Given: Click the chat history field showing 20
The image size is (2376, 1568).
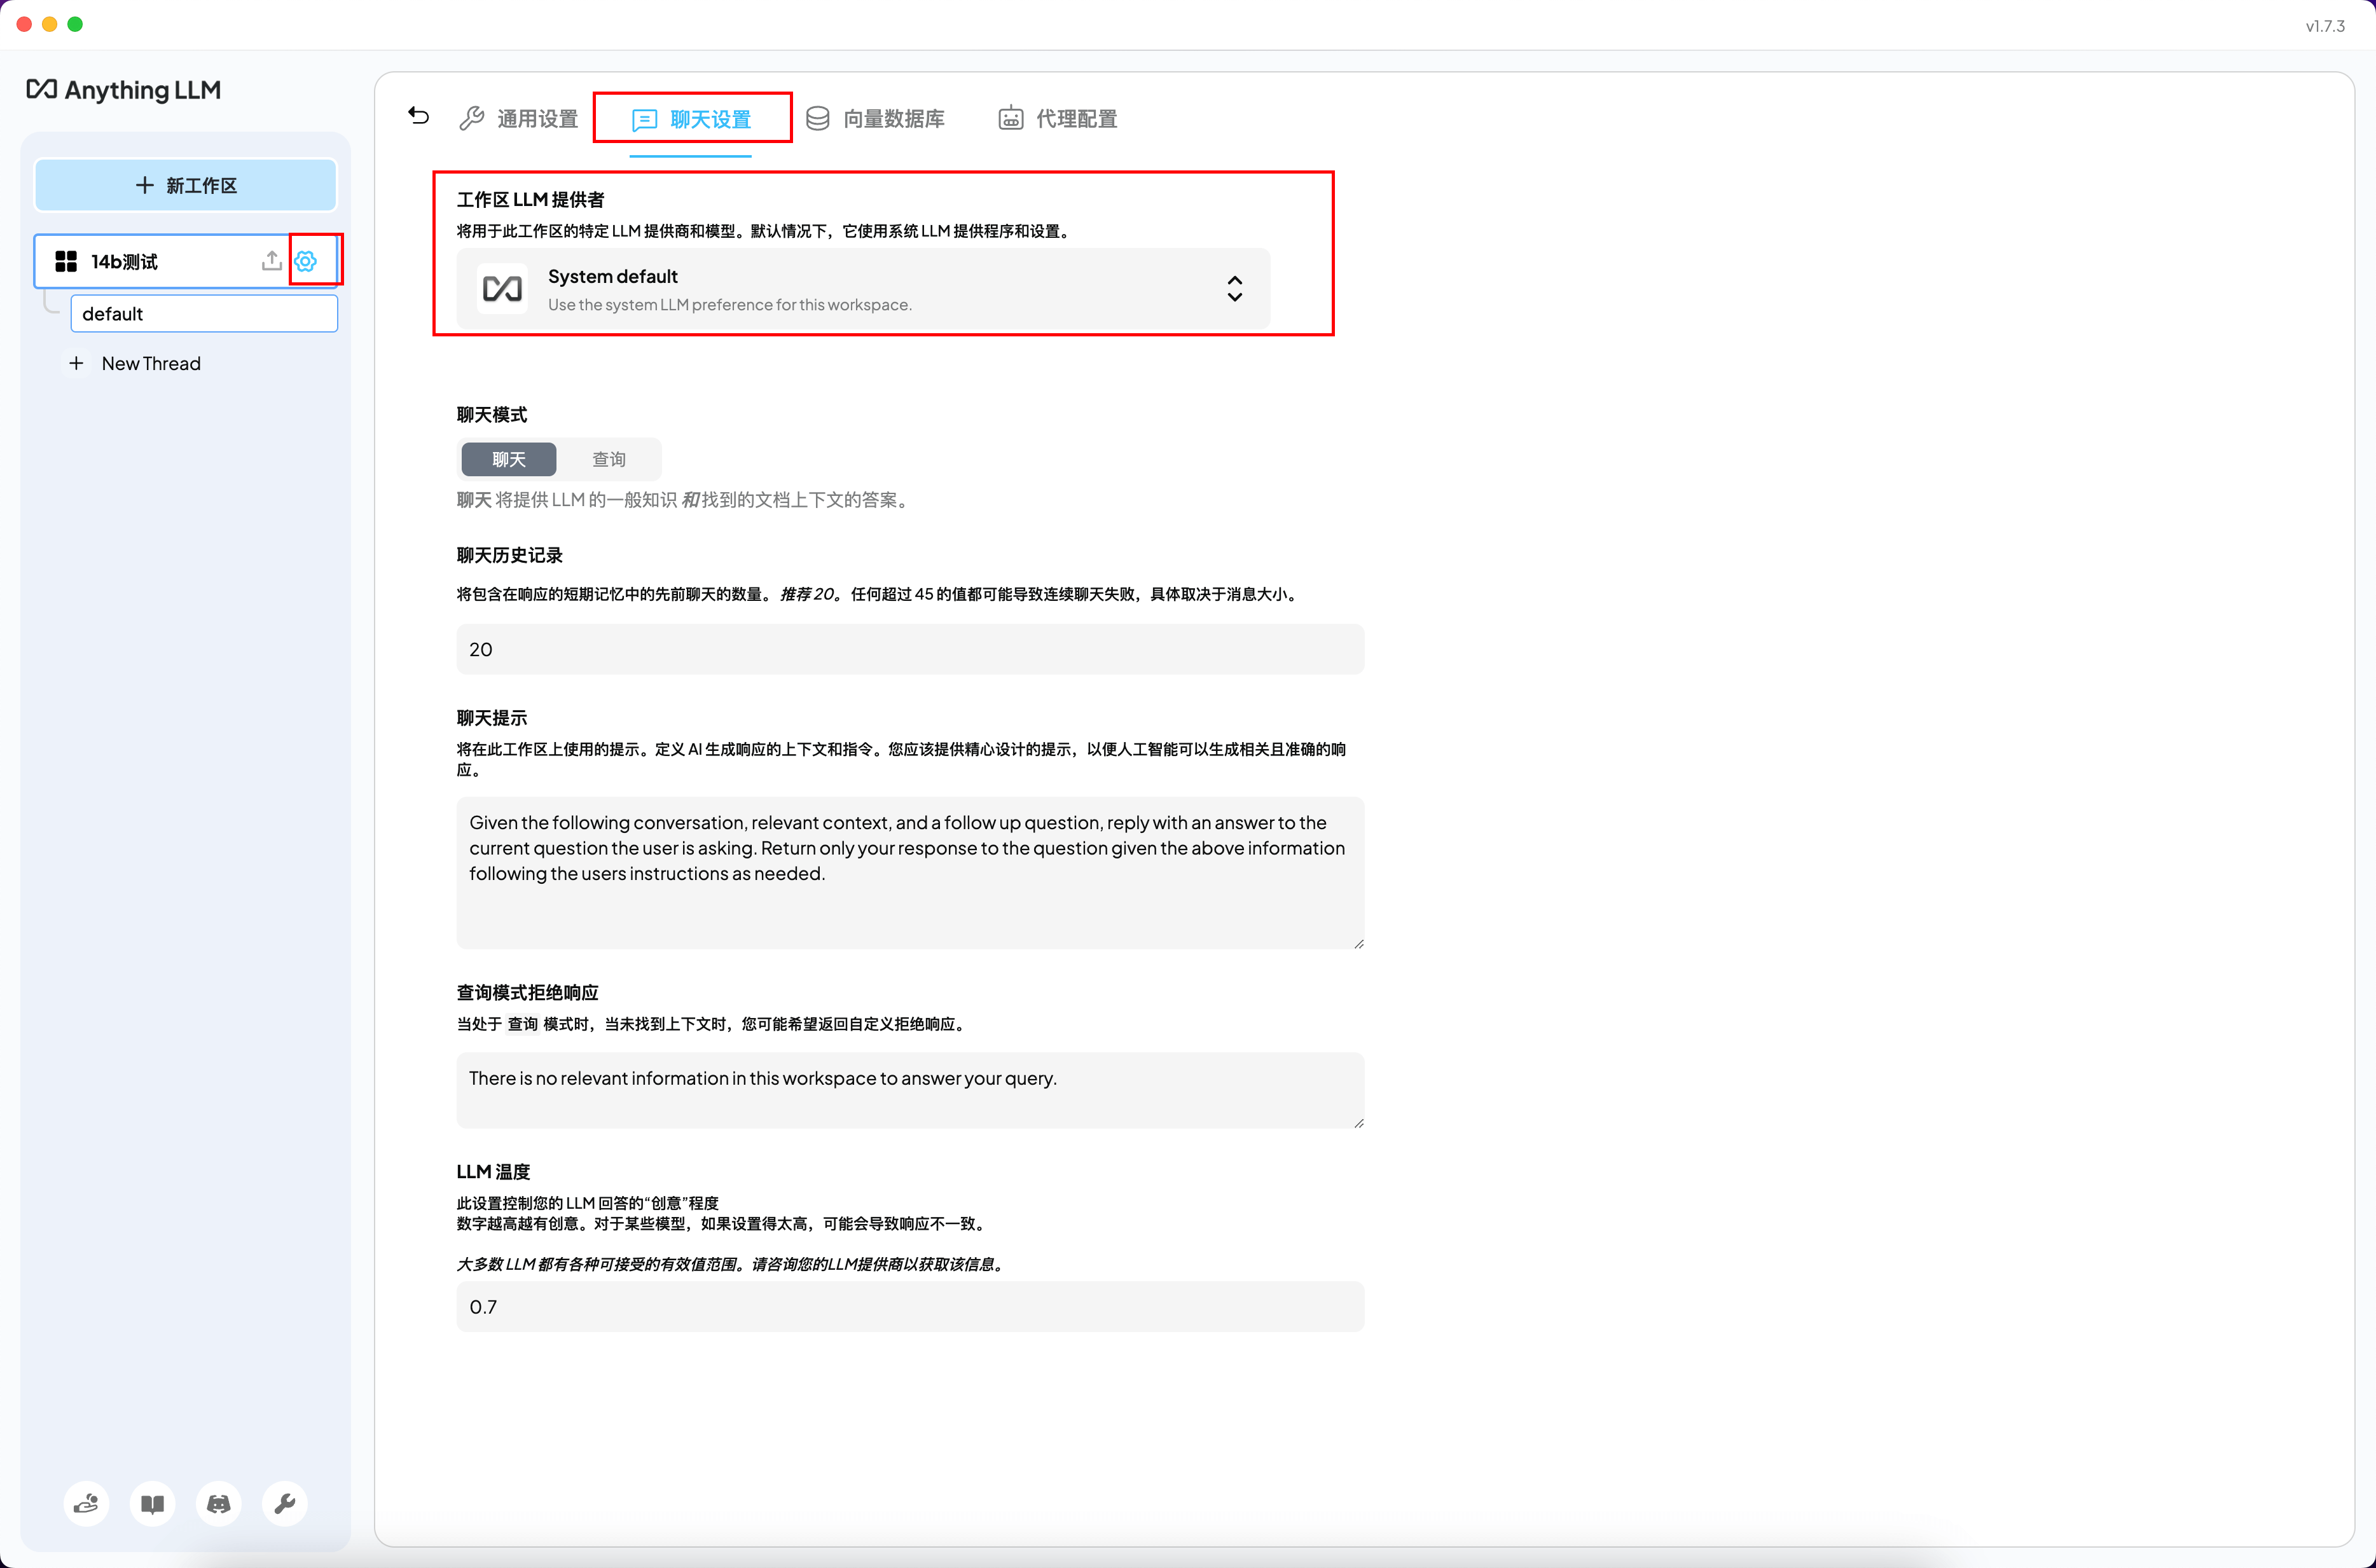Looking at the screenshot, I should [909, 649].
